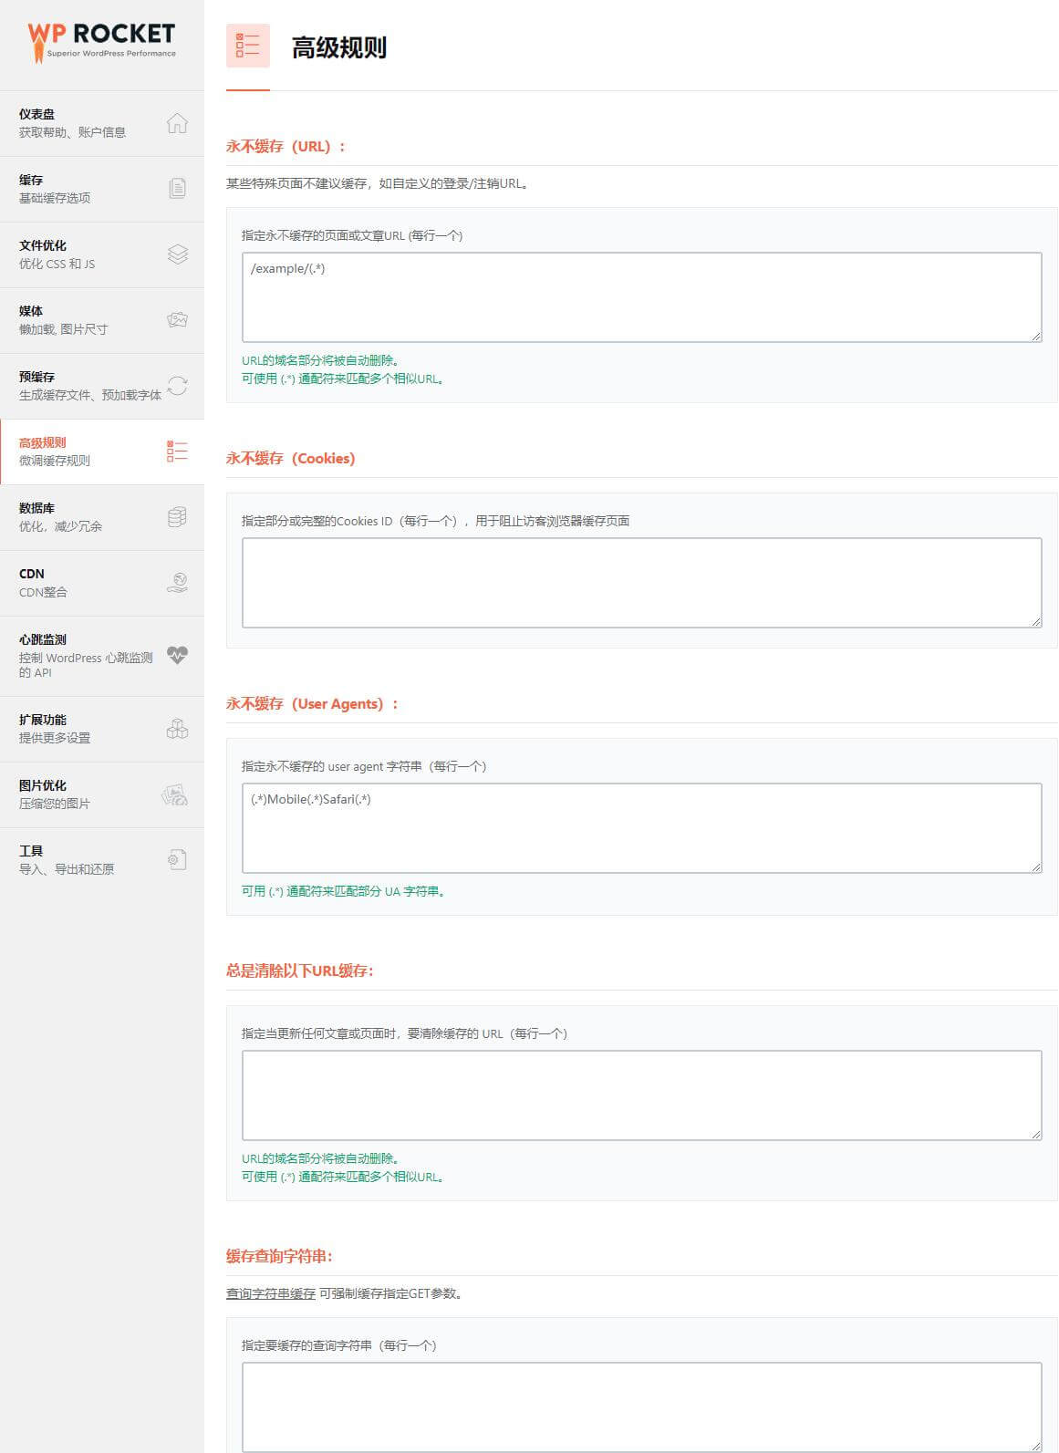Image resolution: width=1059 pixels, height=1453 pixels.
Task: Click the cache document icon
Action: pos(177,189)
